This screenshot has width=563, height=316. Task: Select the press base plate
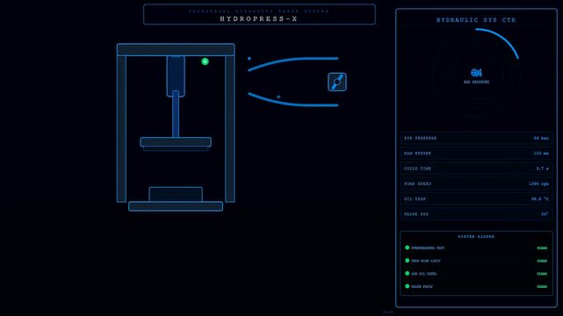tap(176, 206)
